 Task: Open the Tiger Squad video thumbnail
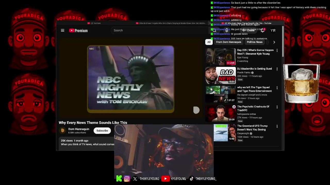coord(220,94)
